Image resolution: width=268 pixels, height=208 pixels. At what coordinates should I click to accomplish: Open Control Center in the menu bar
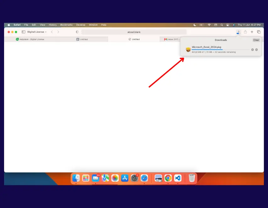(x=228, y=25)
